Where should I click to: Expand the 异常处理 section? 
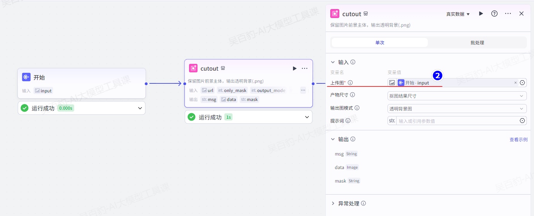coord(333,203)
